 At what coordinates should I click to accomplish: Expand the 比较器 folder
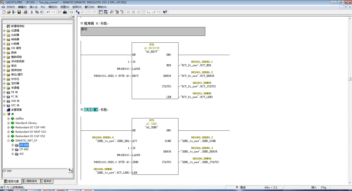[4, 35]
